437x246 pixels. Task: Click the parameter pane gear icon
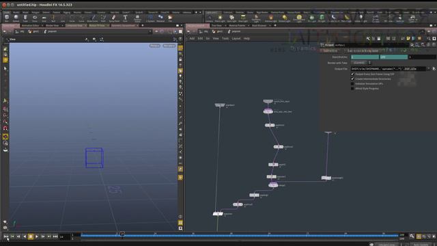(412, 45)
